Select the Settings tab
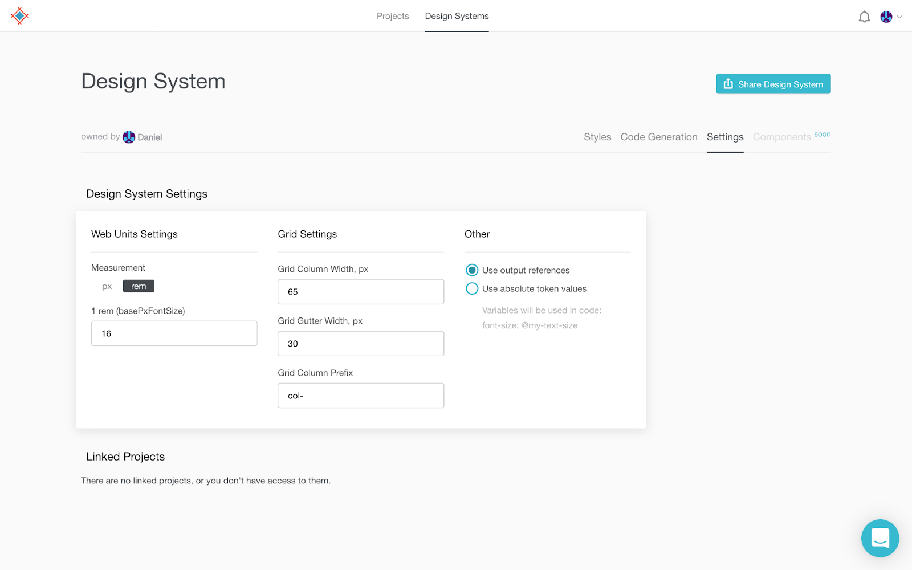 725,137
